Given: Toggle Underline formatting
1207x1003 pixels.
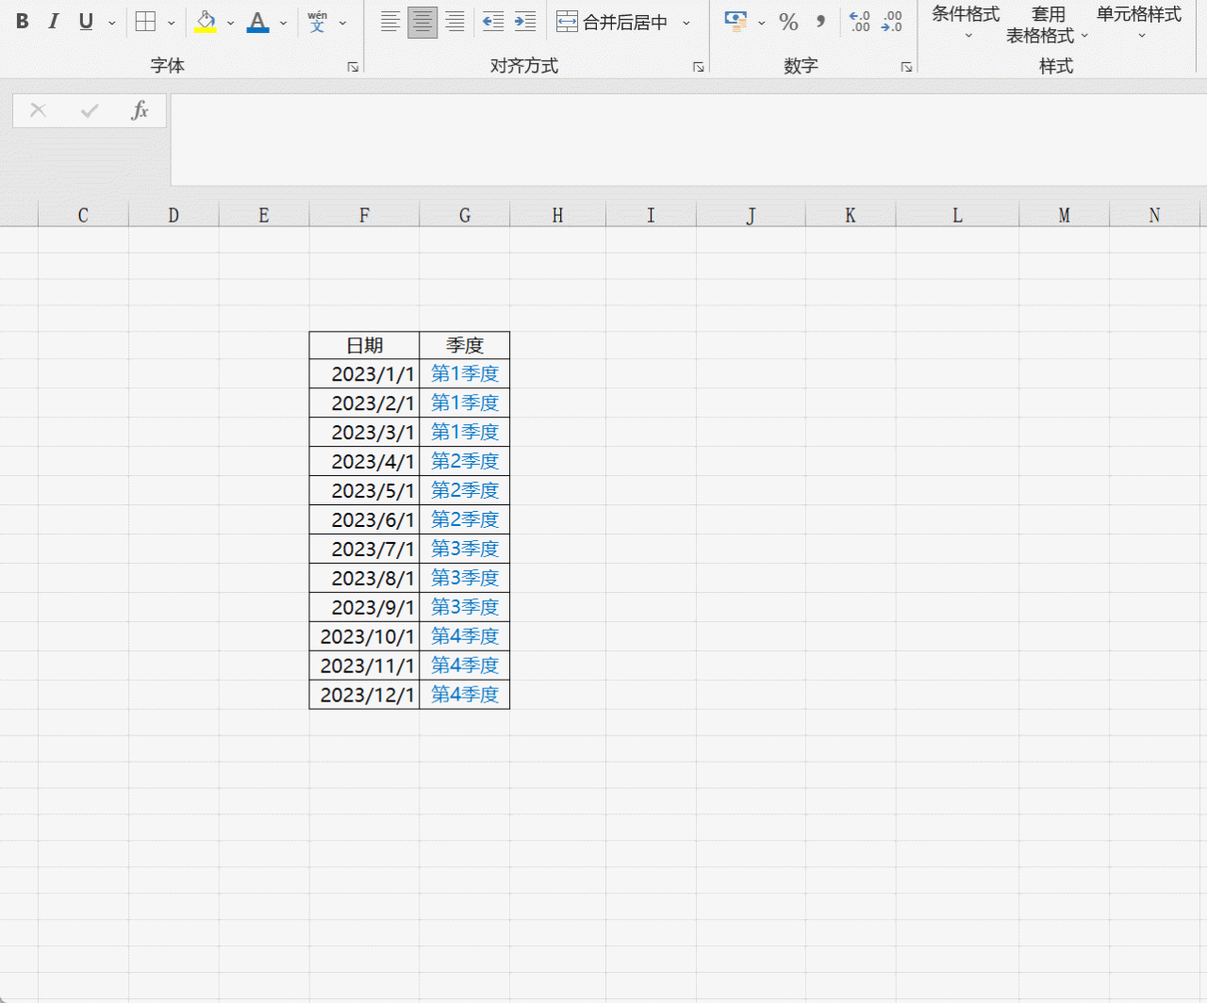Looking at the screenshot, I should point(86,22).
